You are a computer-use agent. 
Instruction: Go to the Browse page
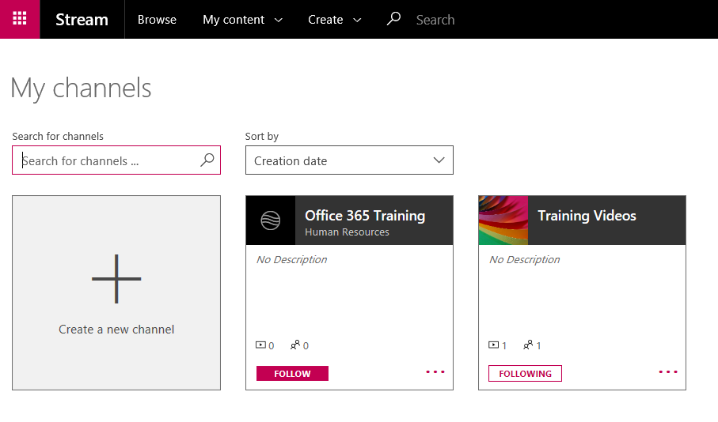(157, 20)
